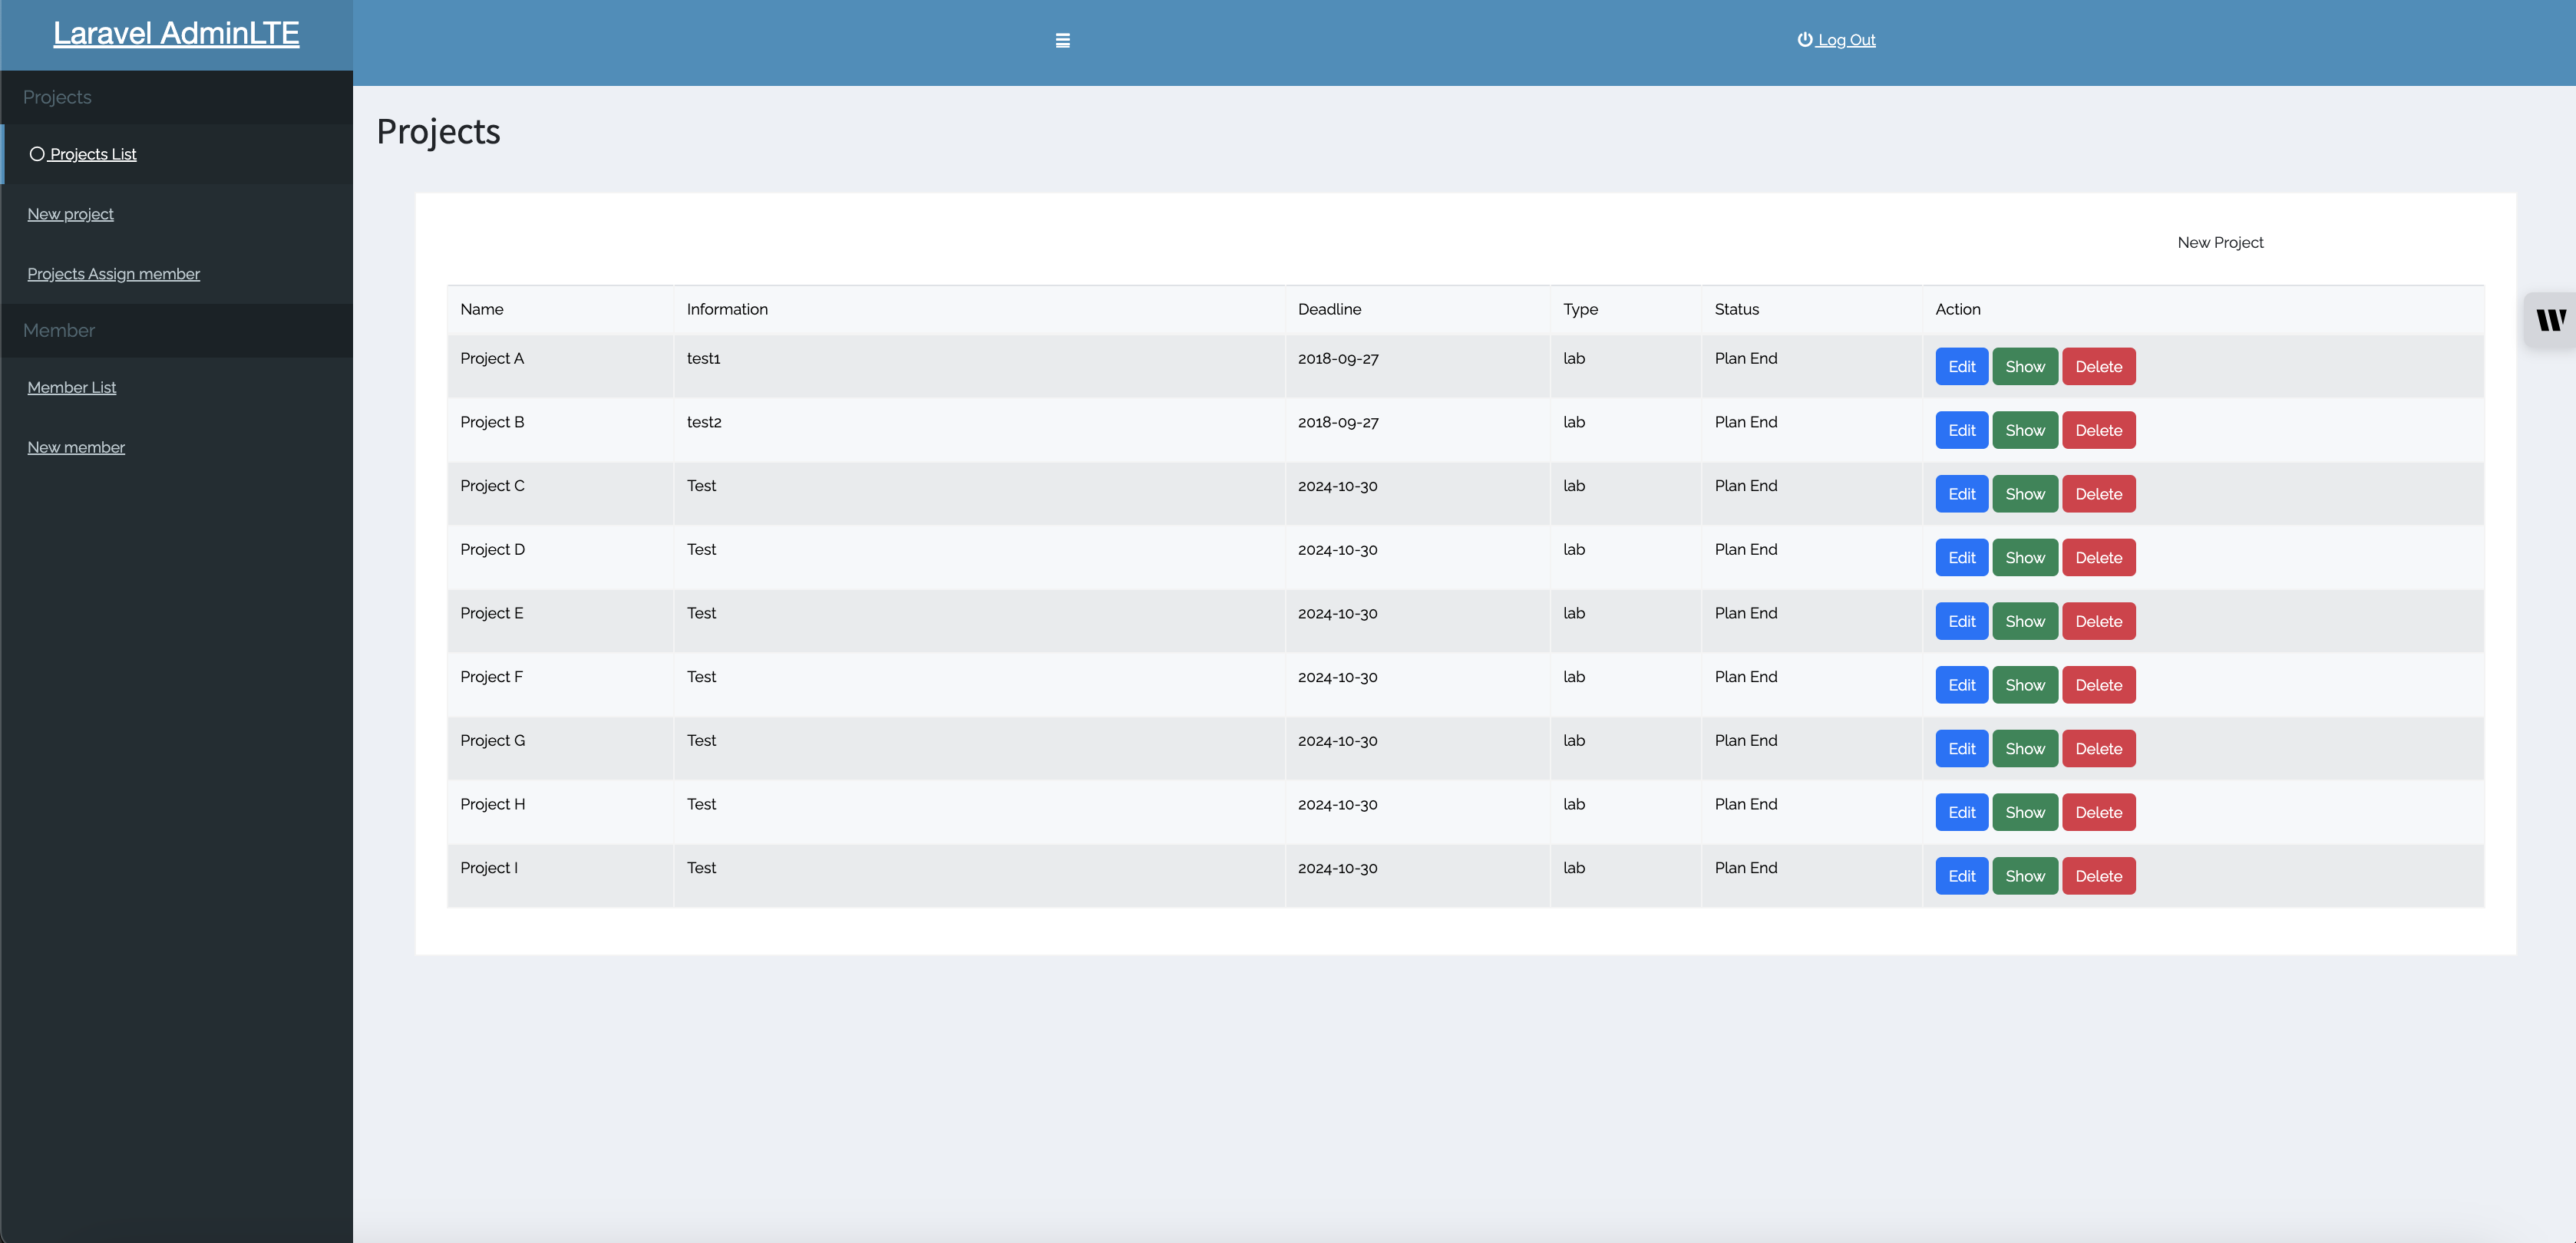Viewport: 2576px width, 1243px height.
Task: Click the power icon next to Log Out
Action: (1803, 40)
